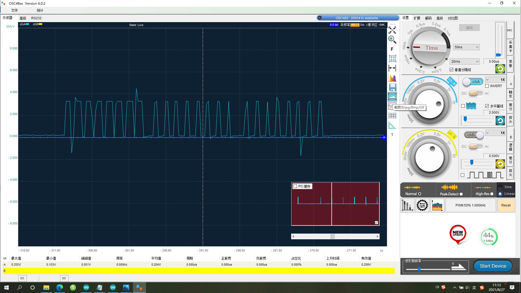Select the horizontal cursor measurement icon
Image resolution: width=521 pixels, height=293 pixels.
(x=392, y=68)
